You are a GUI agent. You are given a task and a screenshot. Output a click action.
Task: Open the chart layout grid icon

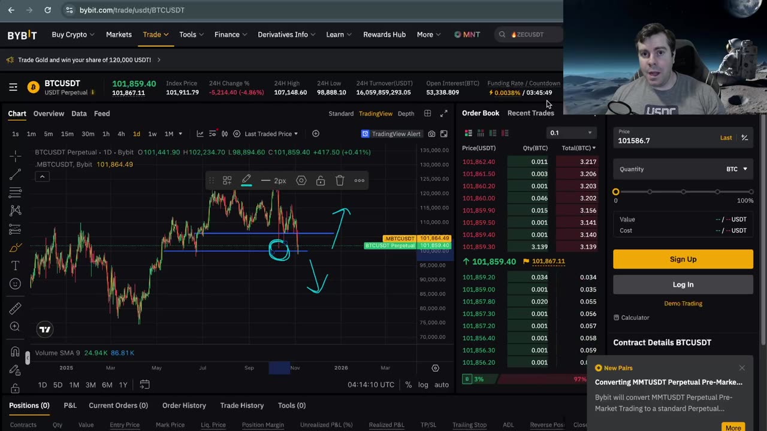tap(427, 113)
